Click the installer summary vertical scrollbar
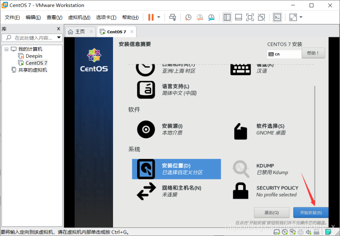The width and height of the screenshot is (340, 236). tap(314, 145)
